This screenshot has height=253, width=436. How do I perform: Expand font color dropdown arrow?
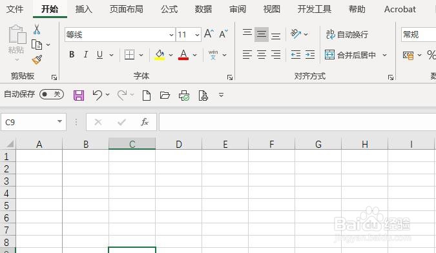pos(194,55)
